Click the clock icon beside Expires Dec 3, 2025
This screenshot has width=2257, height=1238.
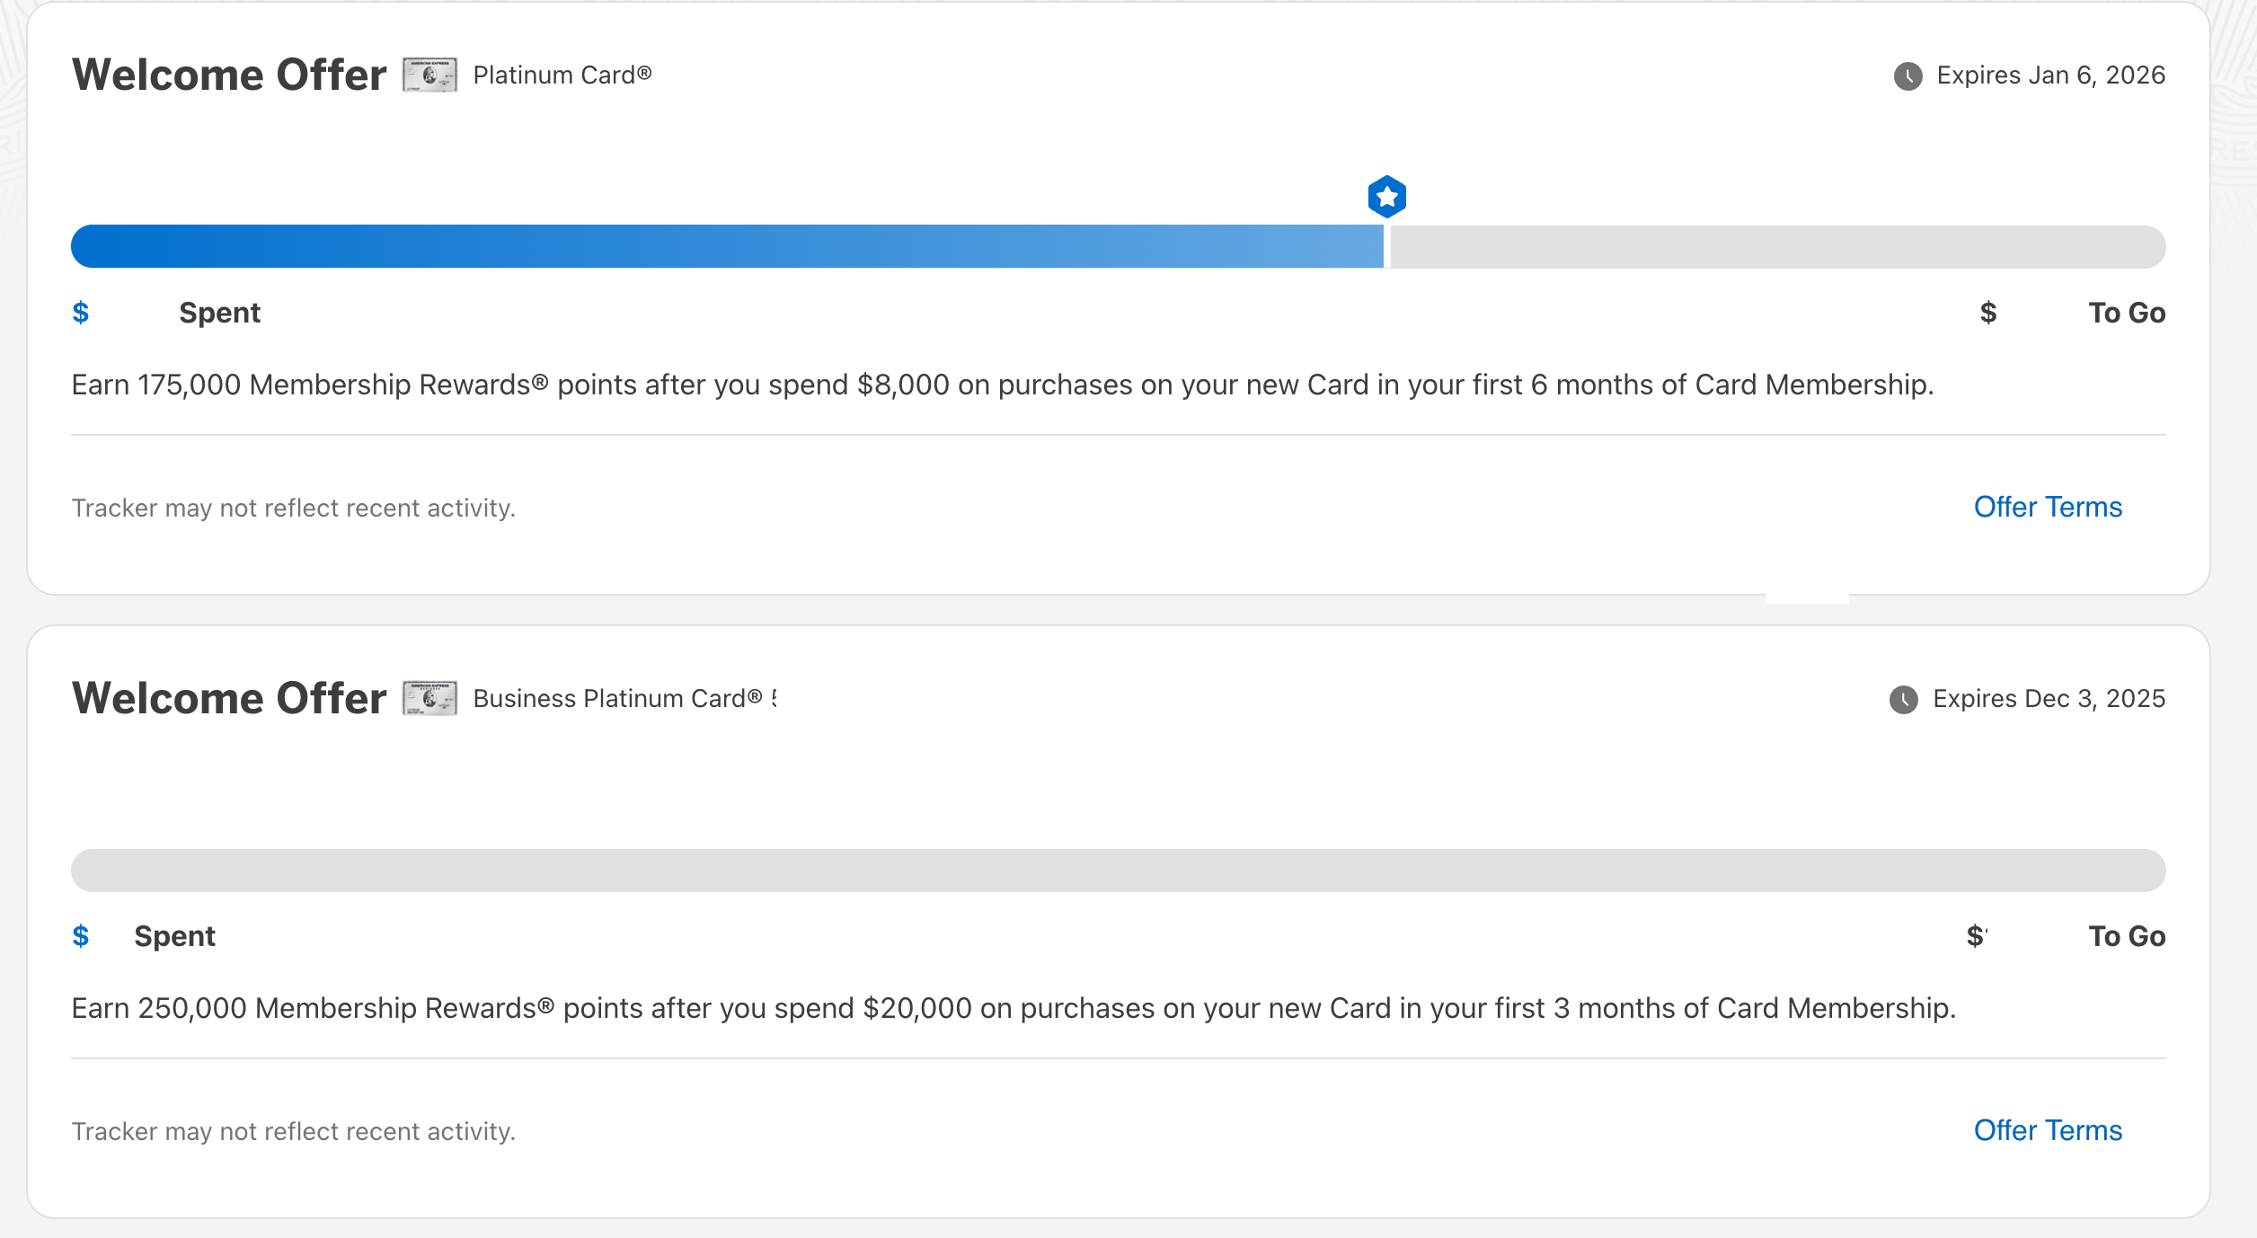[1903, 699]
